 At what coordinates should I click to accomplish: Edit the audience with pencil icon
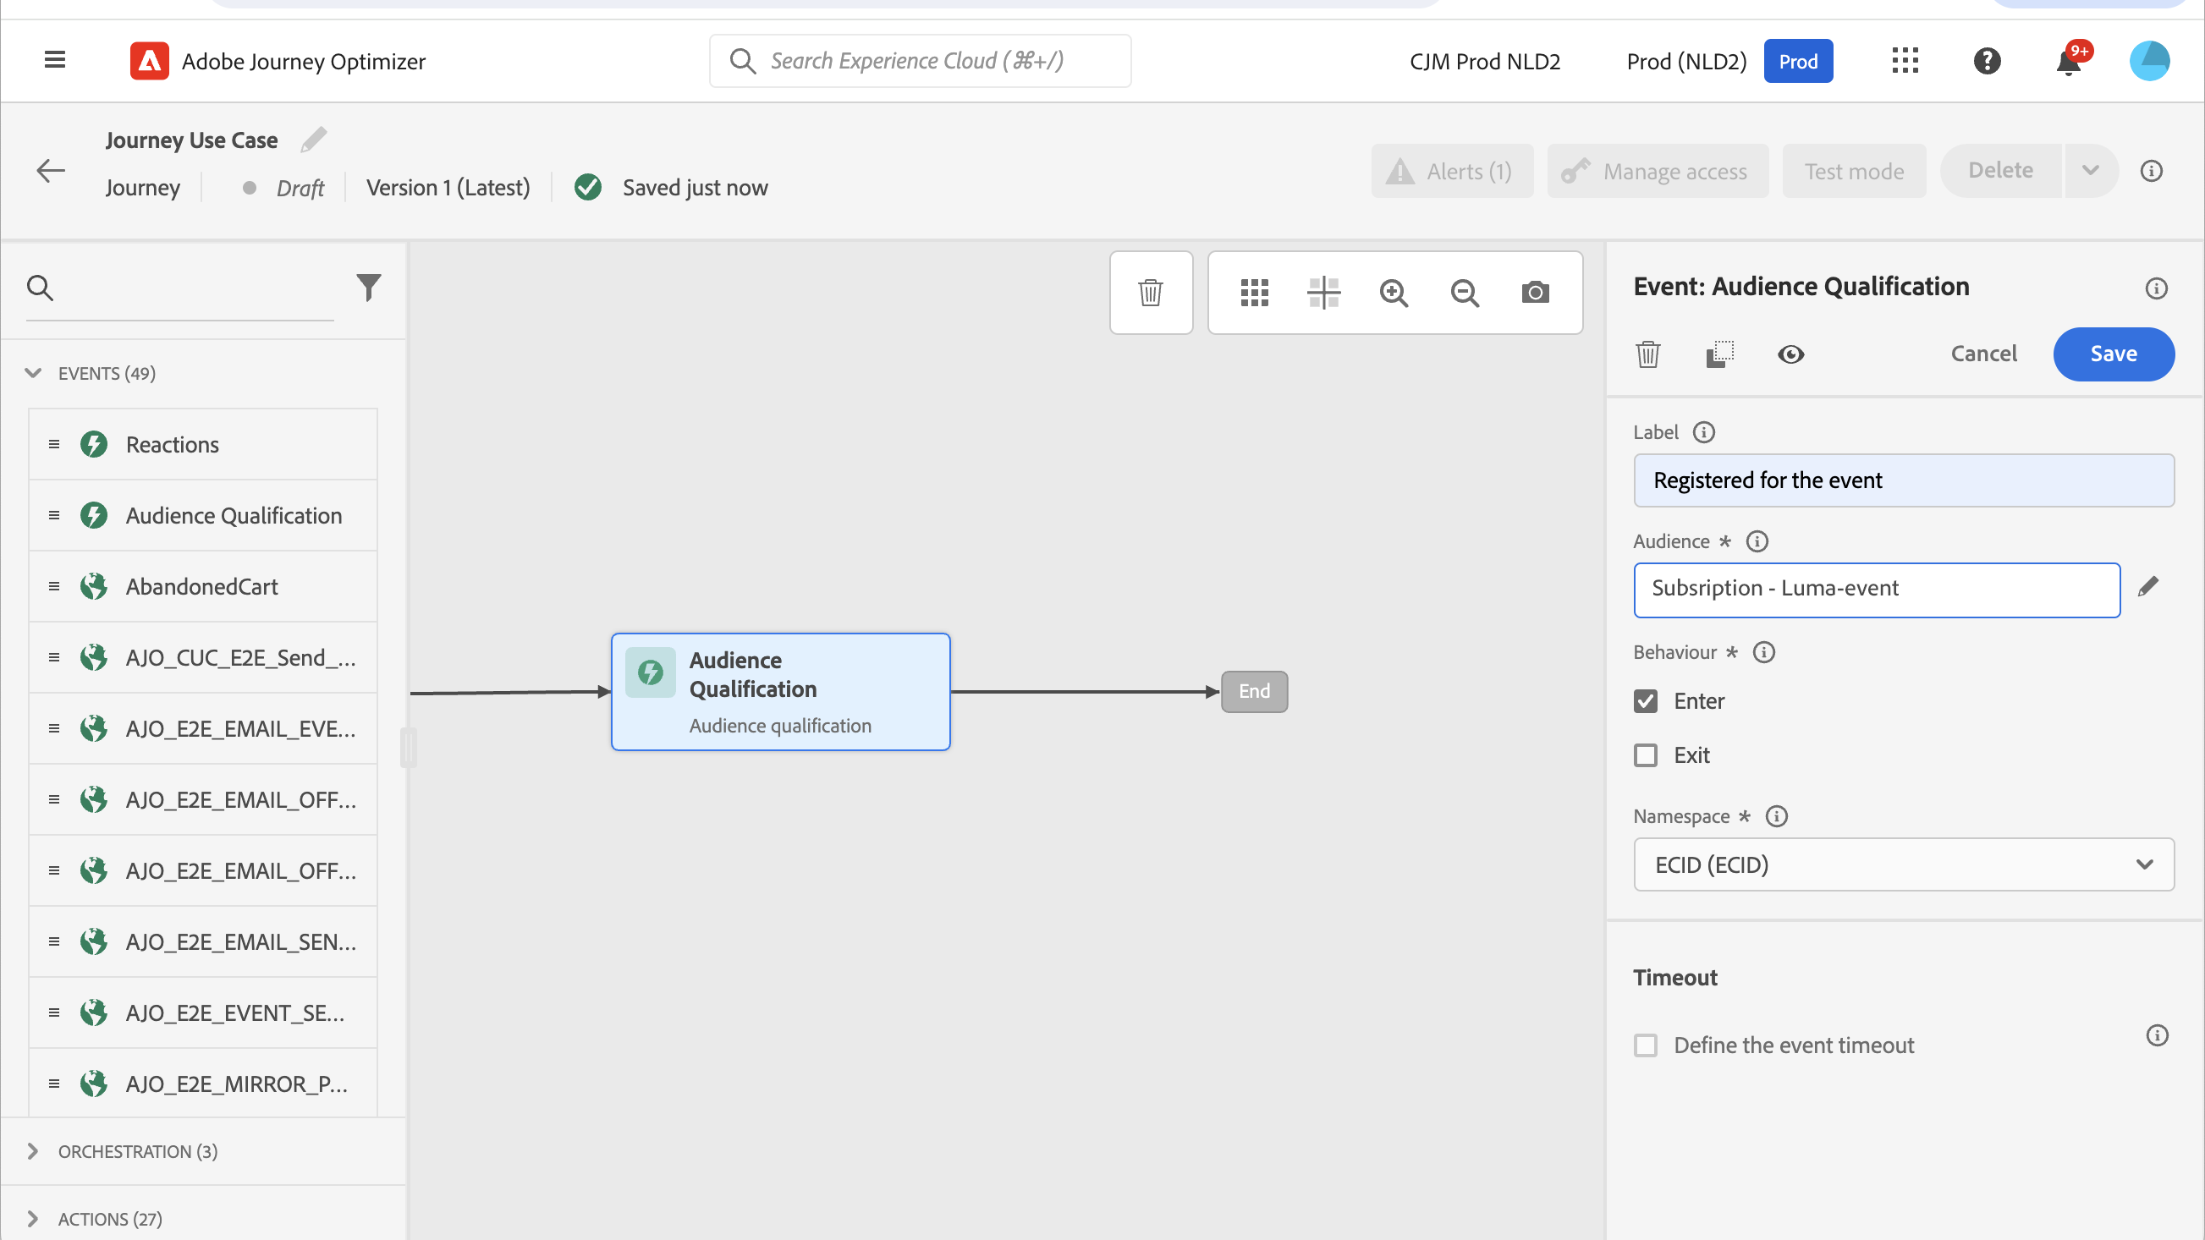2148,587
